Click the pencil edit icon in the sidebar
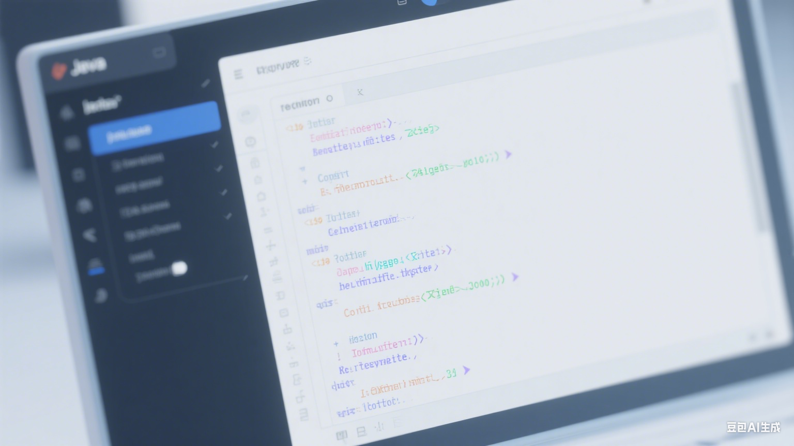This screenshot has width=794, height=446. click(206, 83)
